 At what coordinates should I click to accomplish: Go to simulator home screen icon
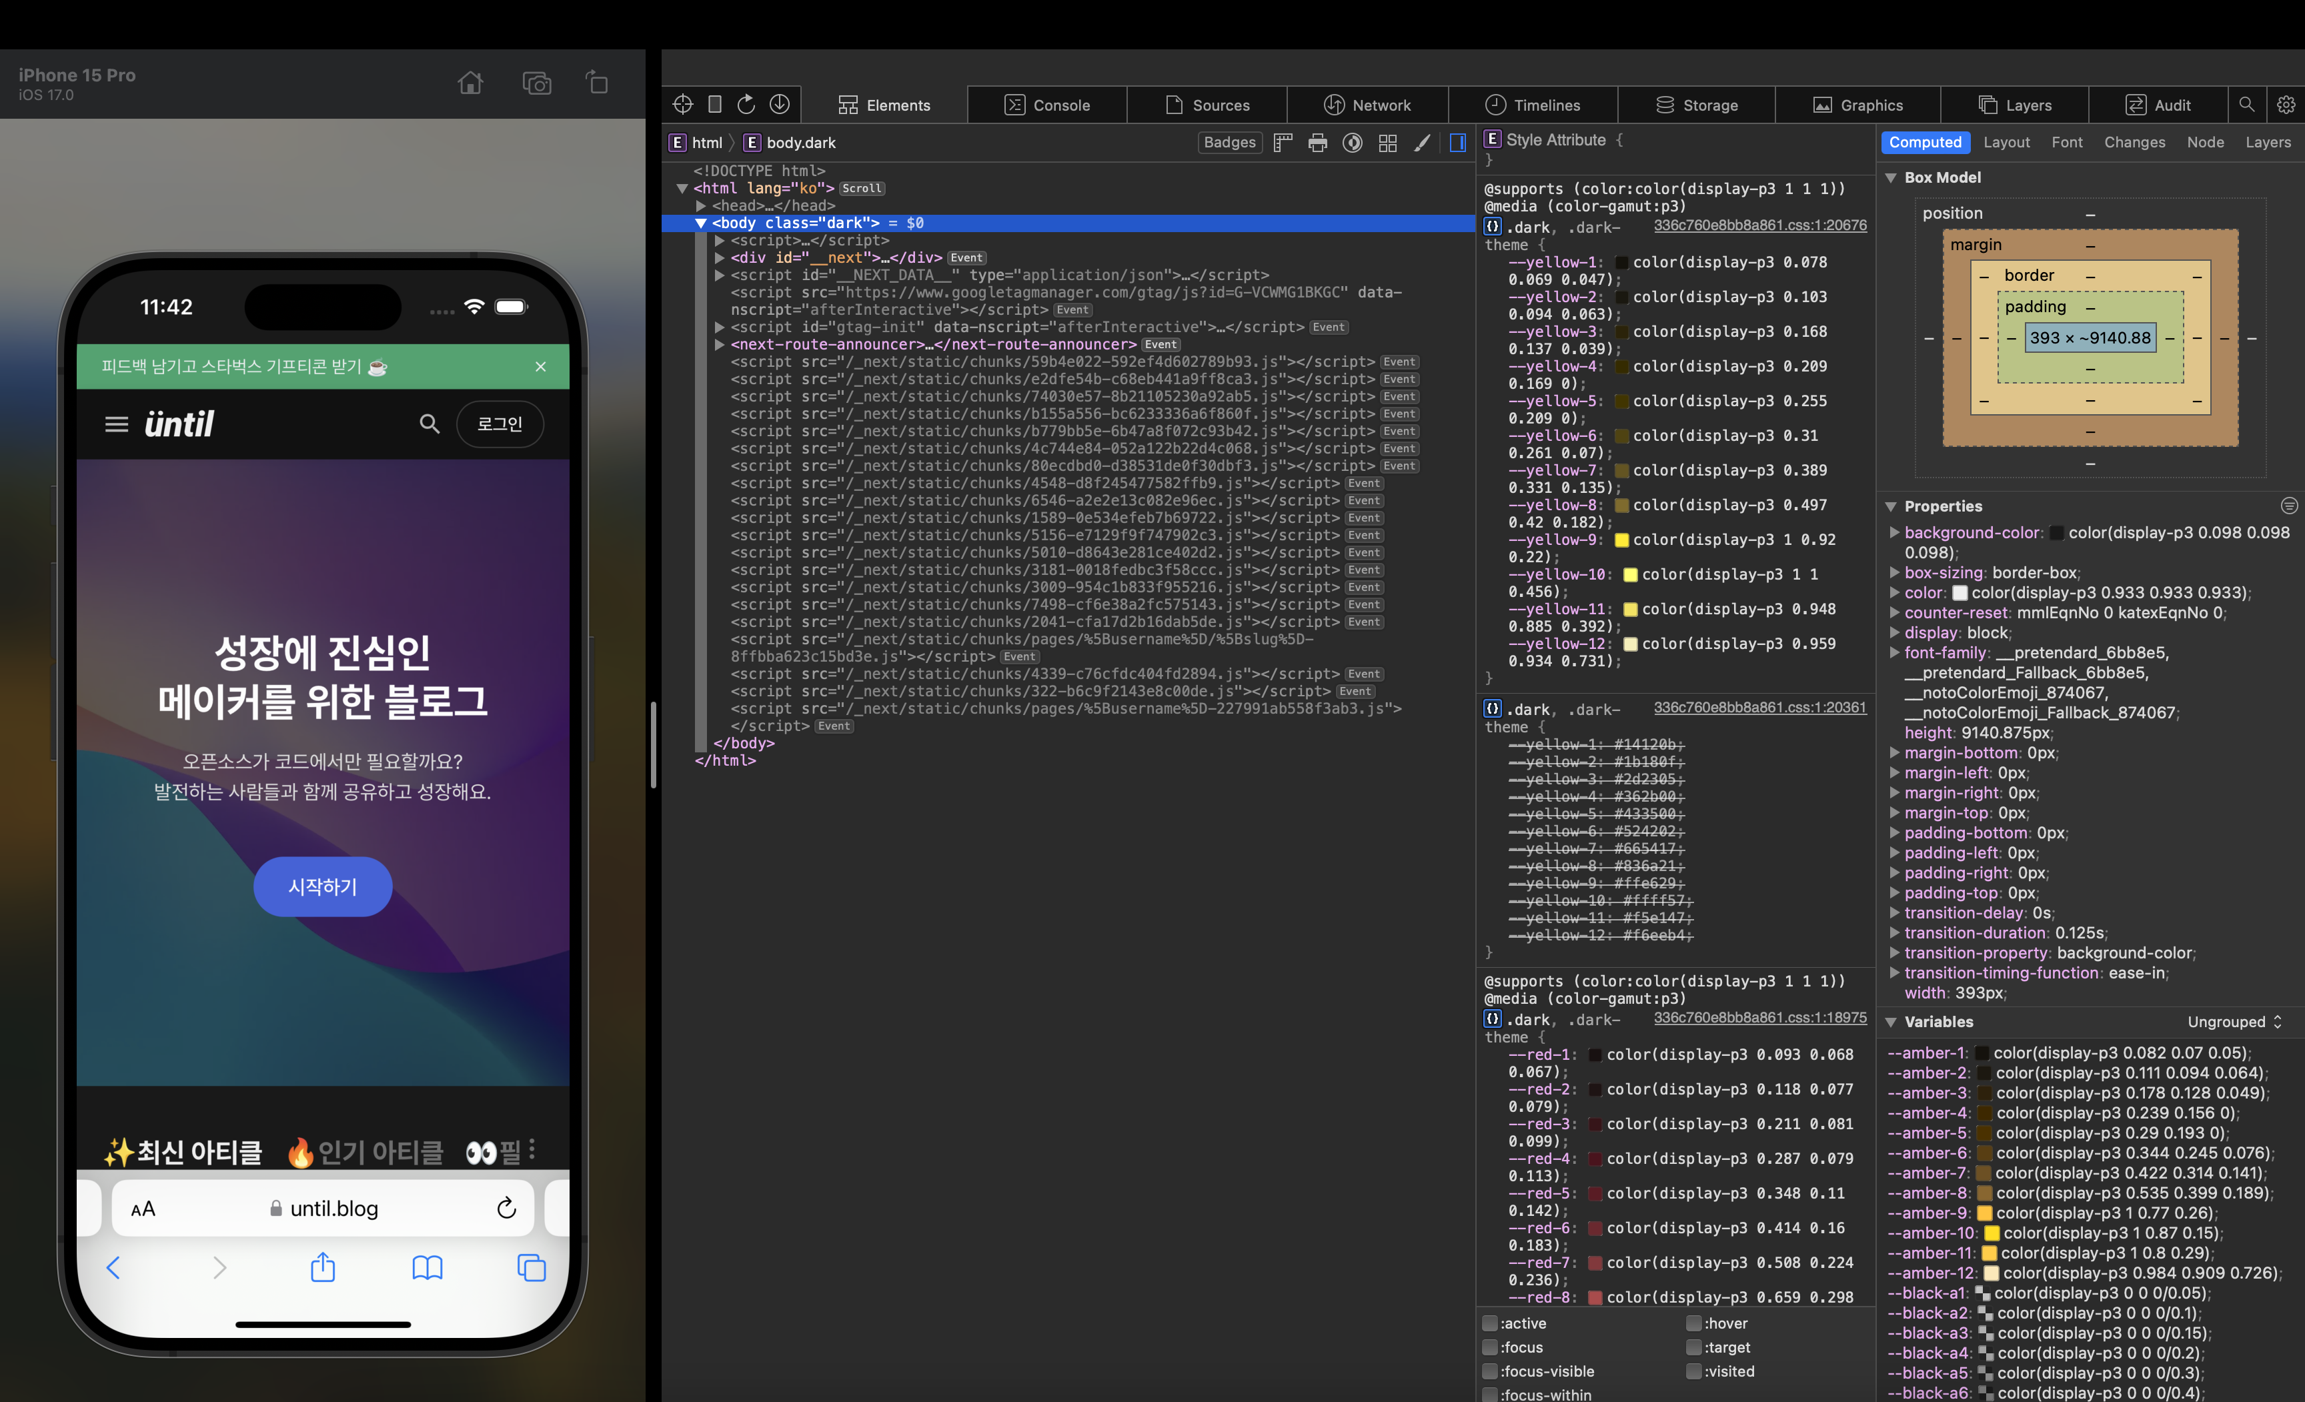coord(471,83)
